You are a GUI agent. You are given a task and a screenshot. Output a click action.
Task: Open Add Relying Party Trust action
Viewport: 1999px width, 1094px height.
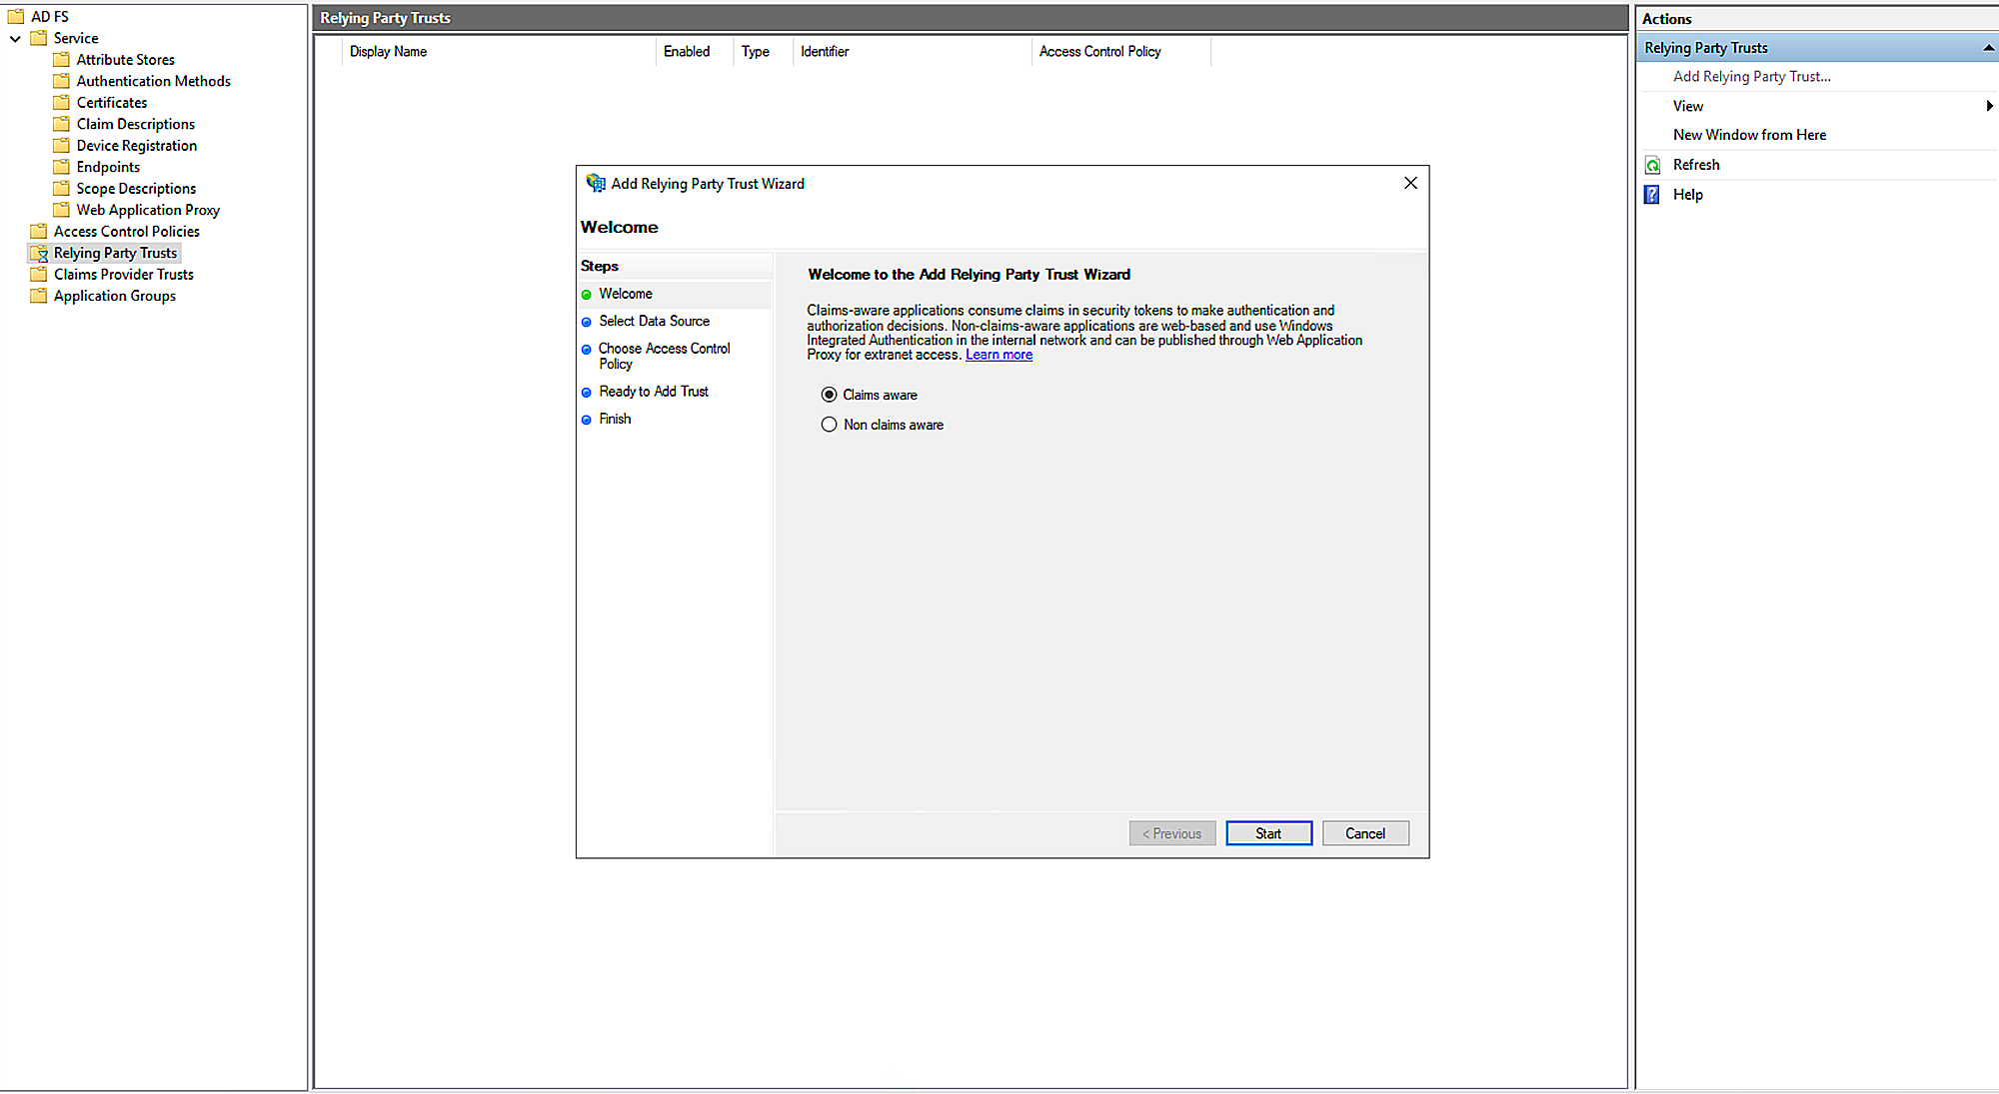(1751, 77)
